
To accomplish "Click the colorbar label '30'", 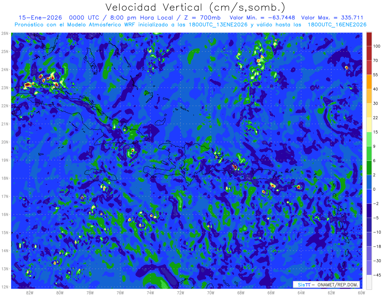I will [376, 103].
